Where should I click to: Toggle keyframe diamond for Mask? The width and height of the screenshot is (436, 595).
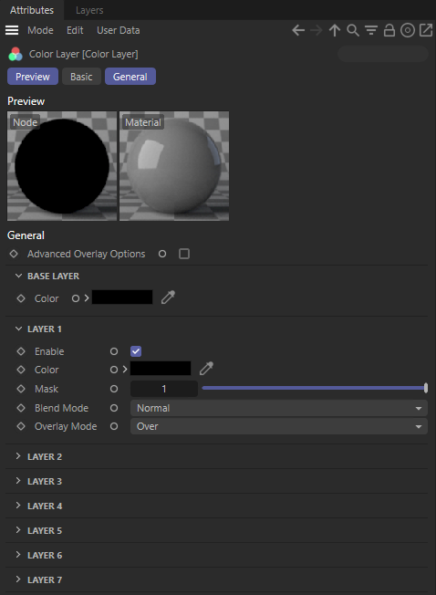[x=21, y=389]
